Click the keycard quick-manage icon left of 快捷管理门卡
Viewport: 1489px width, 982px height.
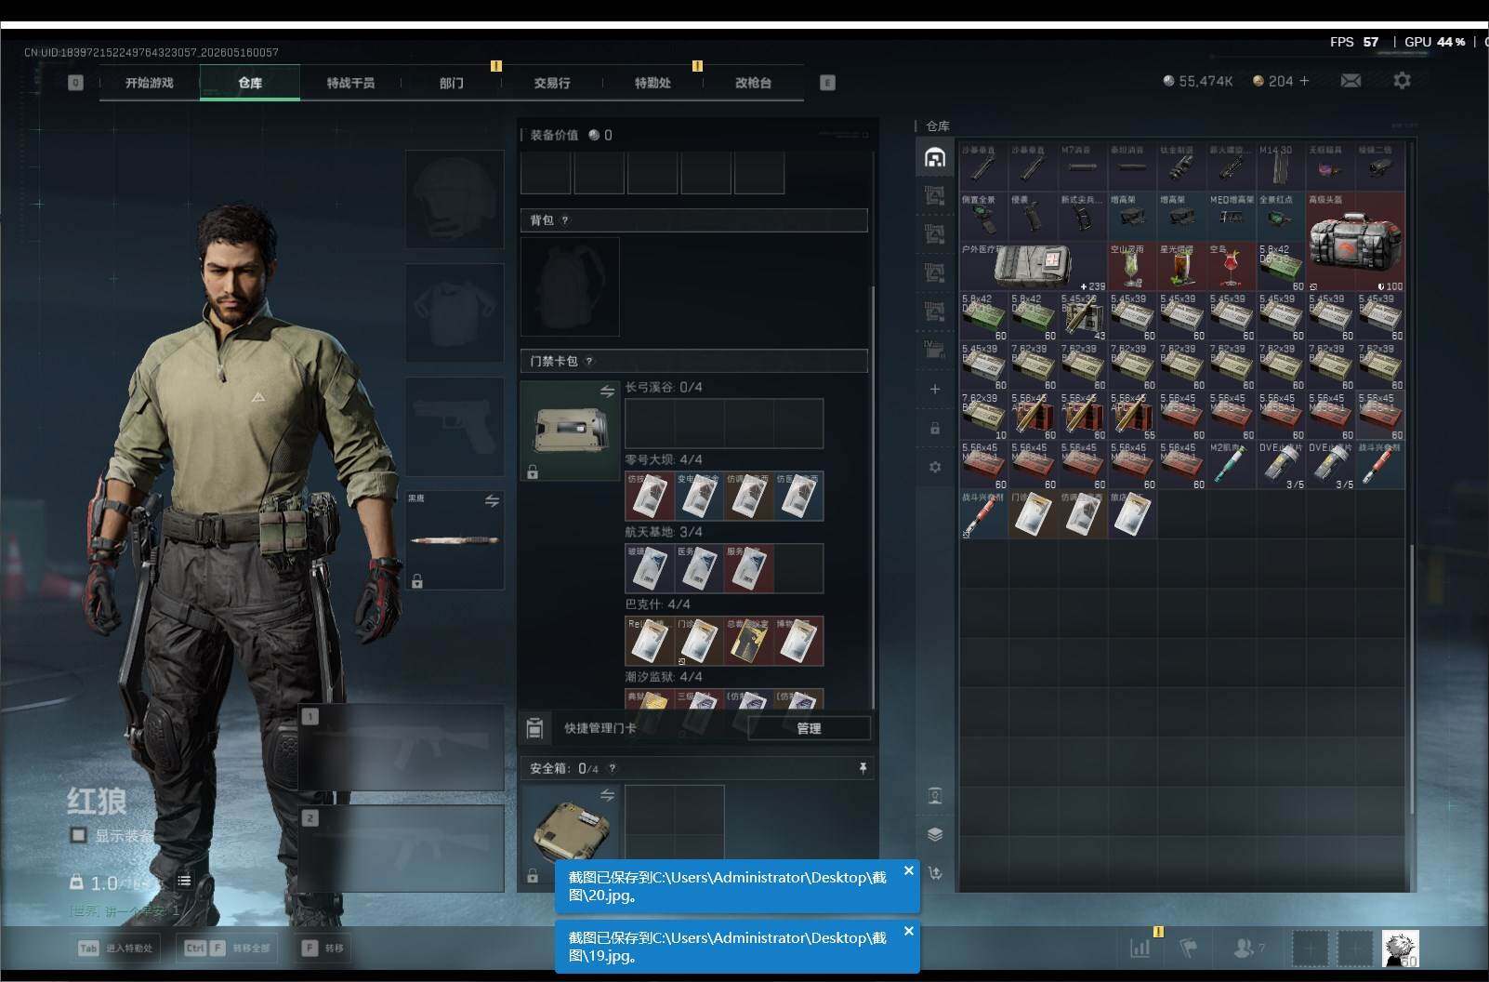pos(534,728)
